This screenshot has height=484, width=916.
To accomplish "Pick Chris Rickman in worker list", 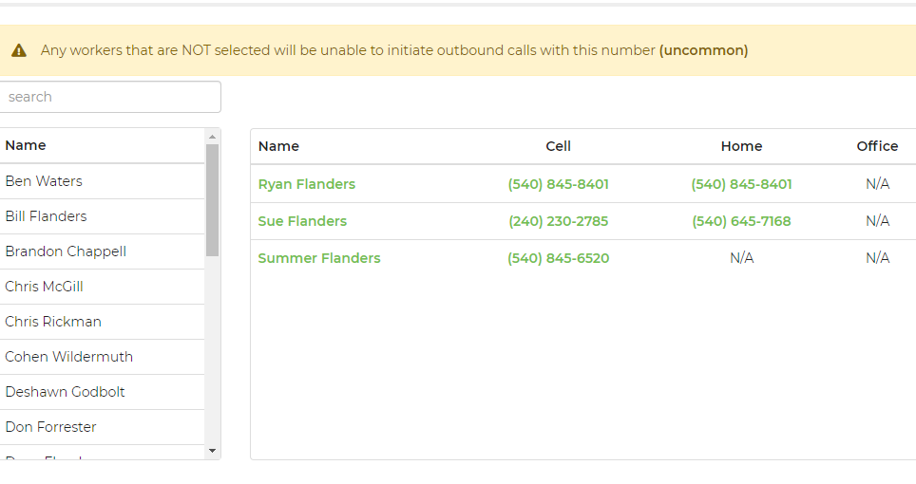I will pyautogui.click(x=53, y=322).
